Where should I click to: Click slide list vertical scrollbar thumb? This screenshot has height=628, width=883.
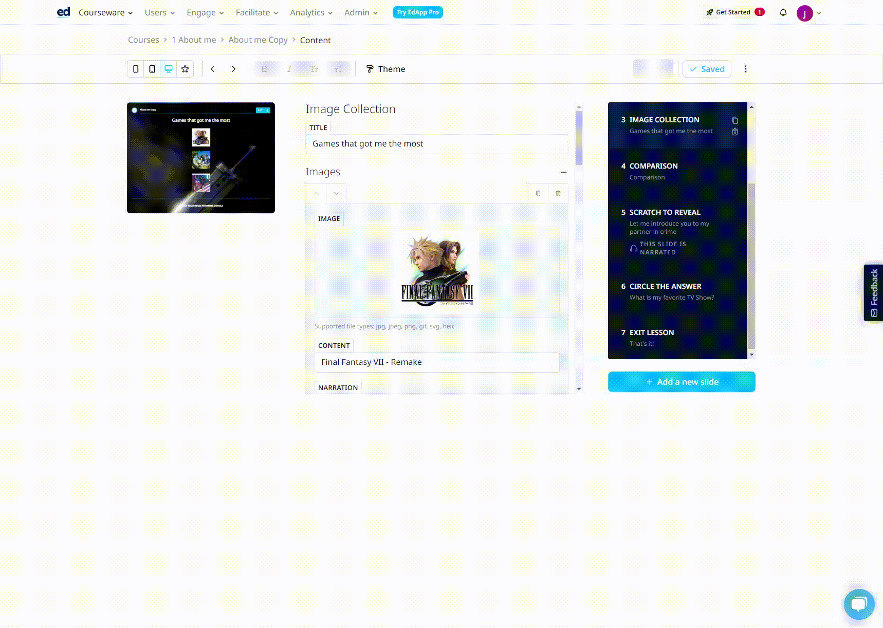751,266
